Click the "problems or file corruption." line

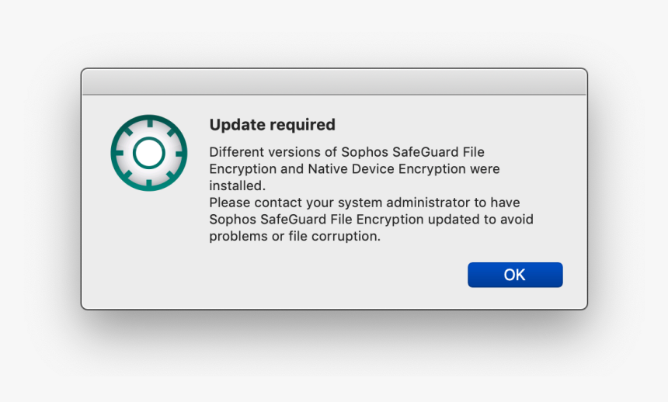[295, 236]
